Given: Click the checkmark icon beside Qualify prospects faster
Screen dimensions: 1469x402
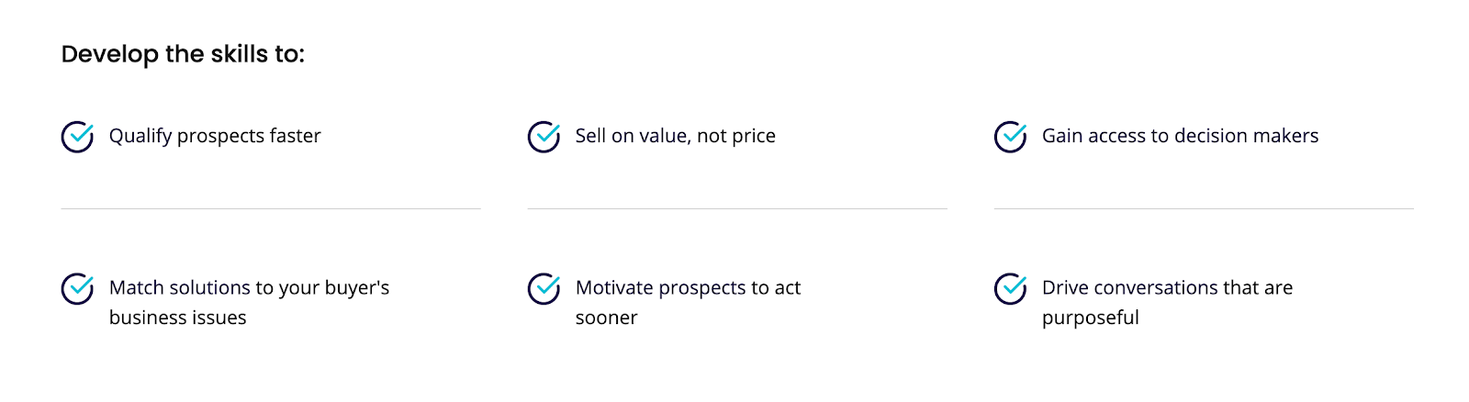Looking at the screenshot, I should click(77, 137).
